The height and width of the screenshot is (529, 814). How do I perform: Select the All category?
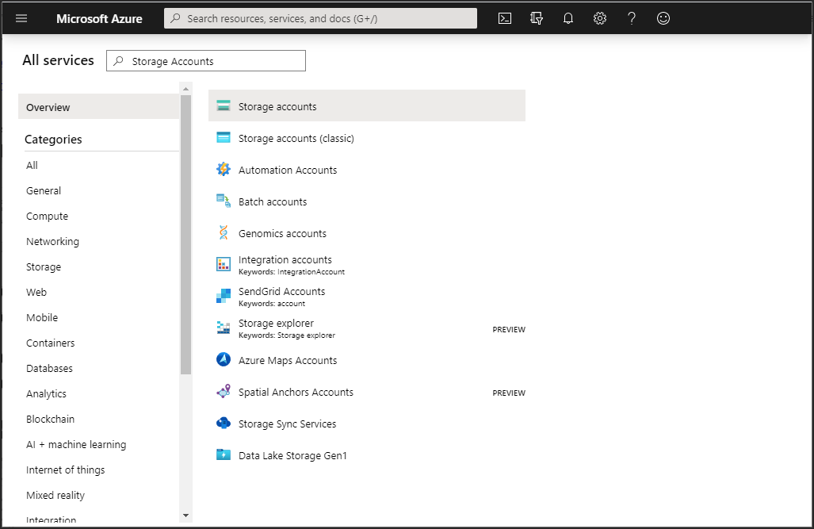coord(32,165)
